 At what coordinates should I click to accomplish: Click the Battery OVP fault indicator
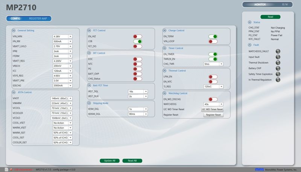(278, 68)
